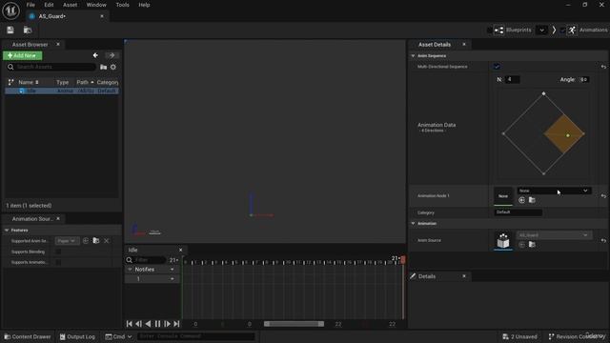Image resolution: width=610 pixels, height=343 pixels.
Task: Pause the animation playback
Action: click(x=157, y=324)
